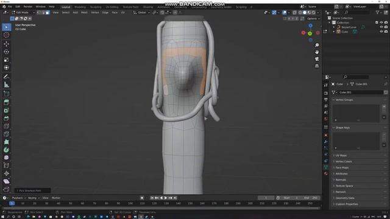
Task: Toggle Collection exclude checkbox in outliner
Action: 377,23
